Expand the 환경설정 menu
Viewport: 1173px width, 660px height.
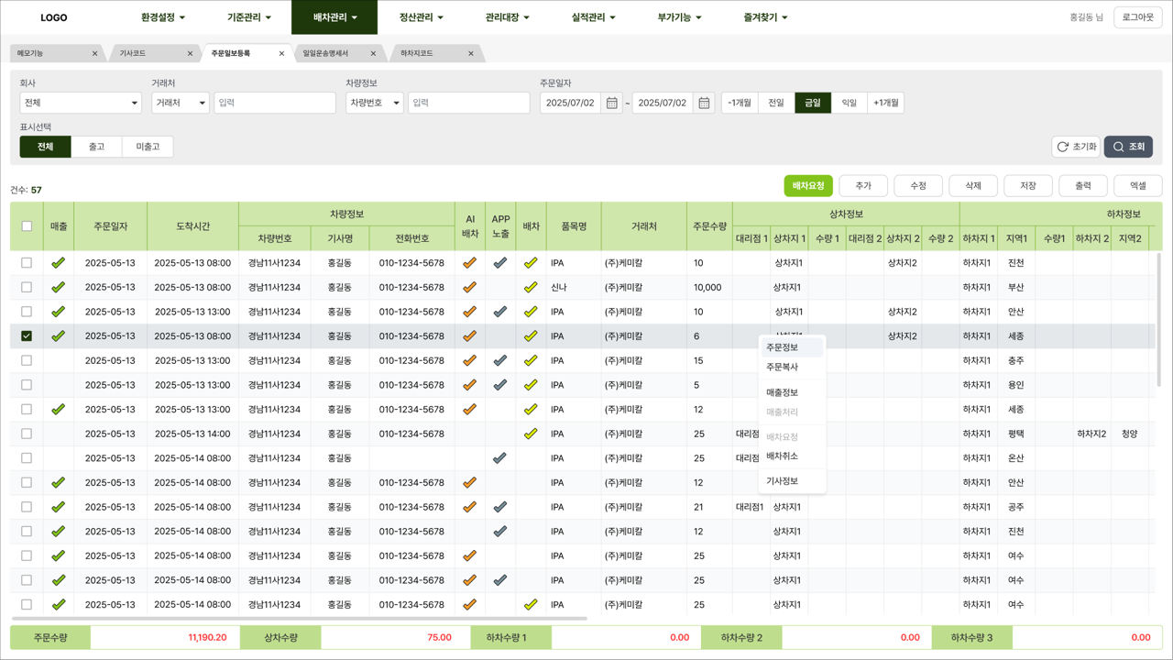click(163, 17)
